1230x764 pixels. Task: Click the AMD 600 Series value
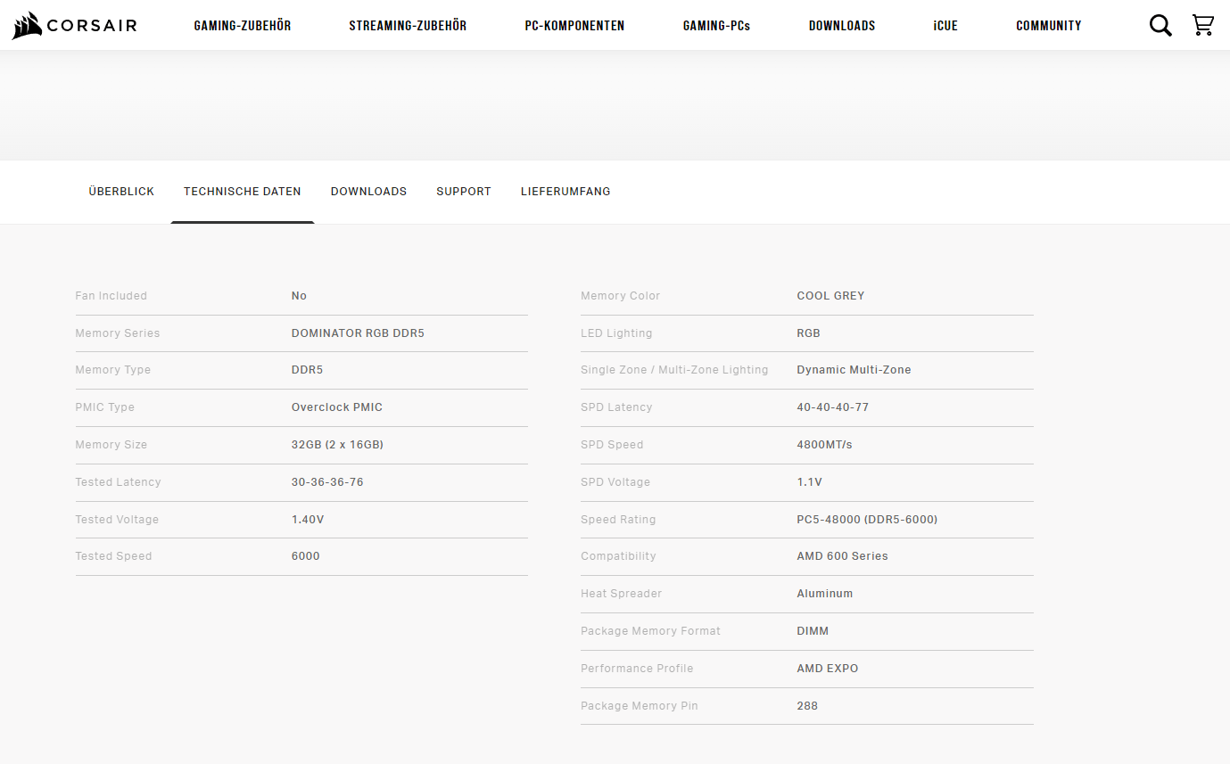[842, 556]
